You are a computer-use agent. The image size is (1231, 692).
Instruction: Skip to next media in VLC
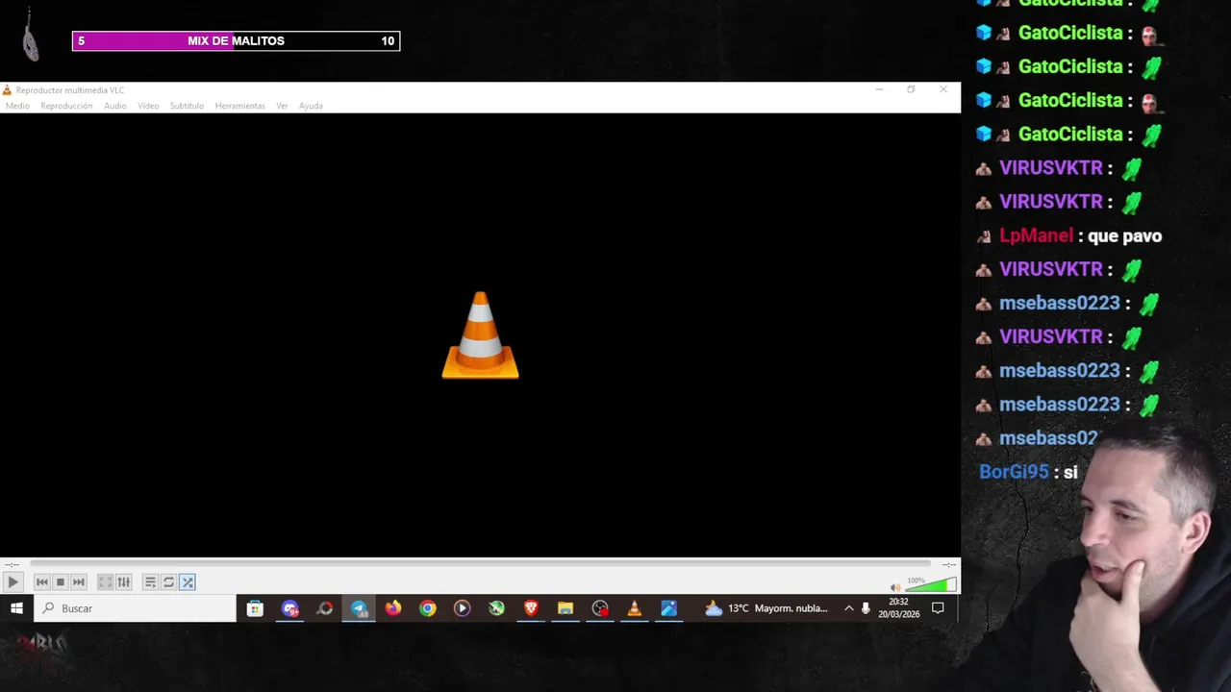pos(79,582)
